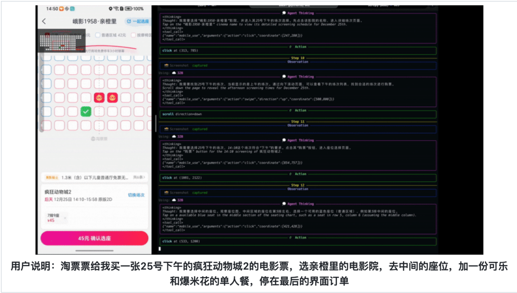The image size is (517, 293).
Task: Click the Step 10 Screenshot captured camera icon
Action: pos(166,65)
